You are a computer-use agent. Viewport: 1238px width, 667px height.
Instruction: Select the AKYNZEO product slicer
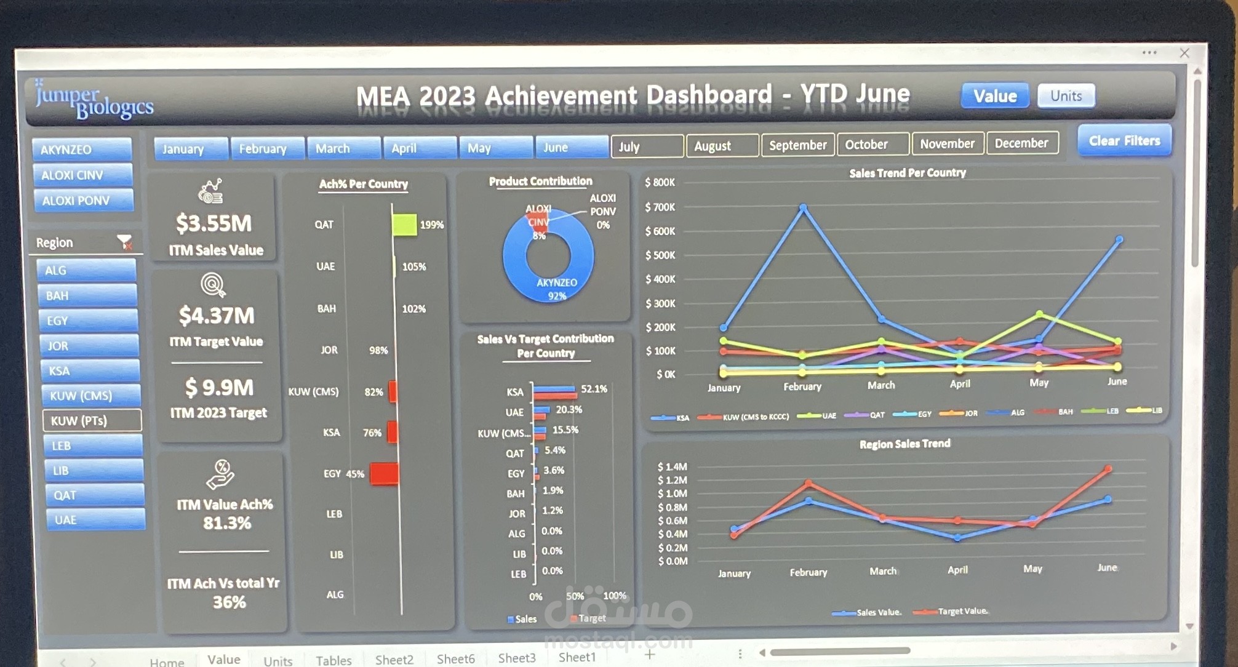point(82,150)
